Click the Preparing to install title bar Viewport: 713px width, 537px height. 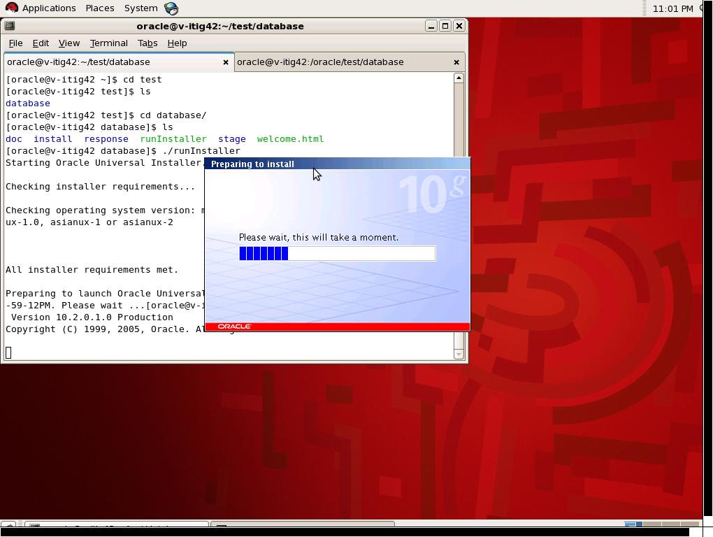(338, 164)
